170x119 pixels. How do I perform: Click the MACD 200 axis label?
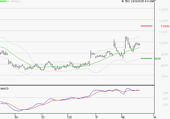pos(165,93)
